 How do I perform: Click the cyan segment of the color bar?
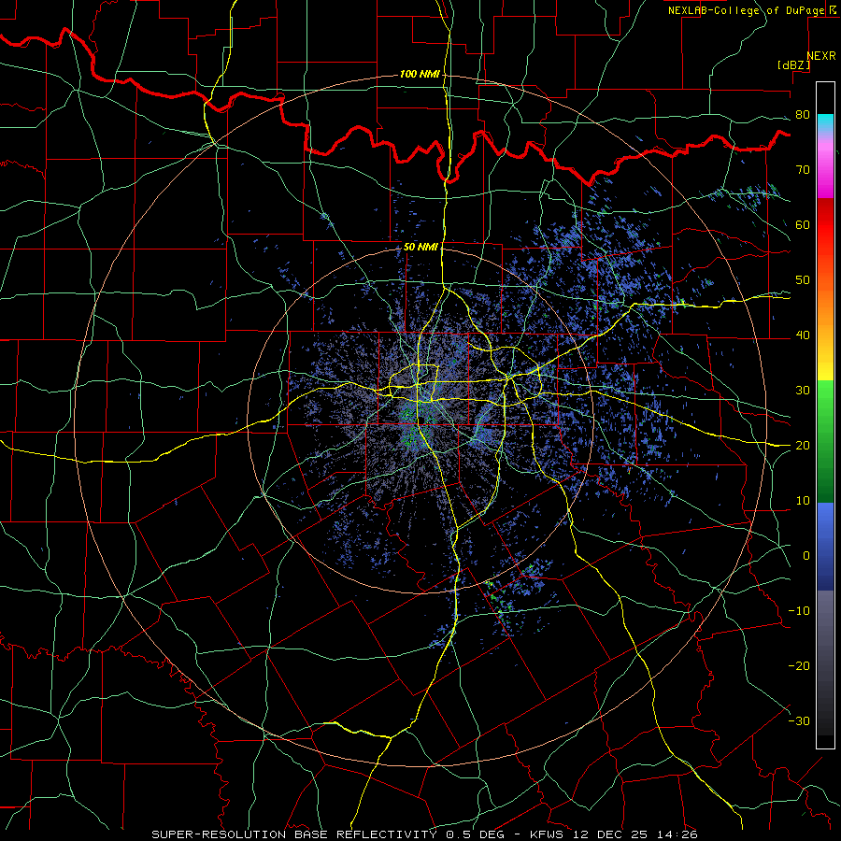(825, 123)
